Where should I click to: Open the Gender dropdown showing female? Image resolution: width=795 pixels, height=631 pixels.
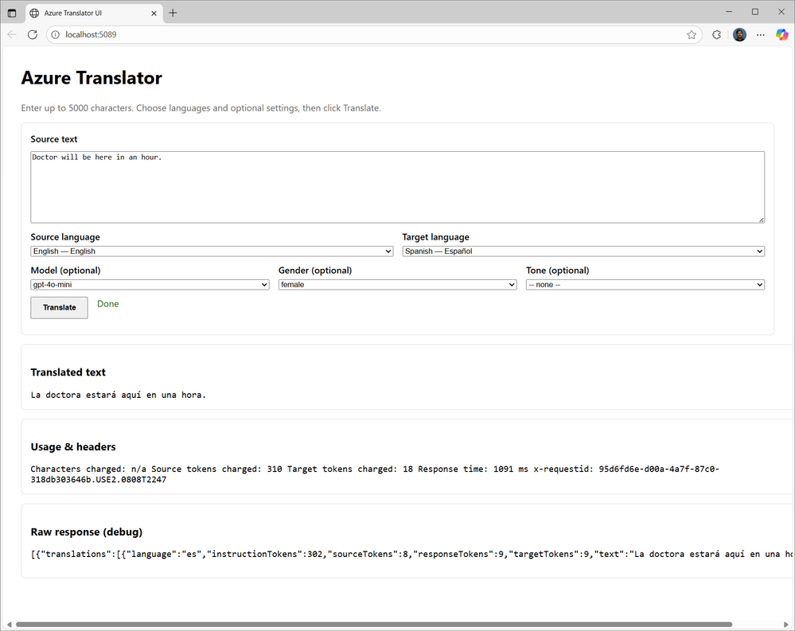[398, 285]
